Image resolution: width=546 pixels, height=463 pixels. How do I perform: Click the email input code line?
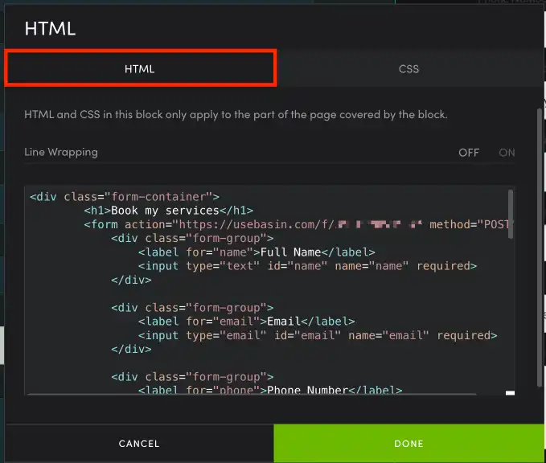pos(317,335)
